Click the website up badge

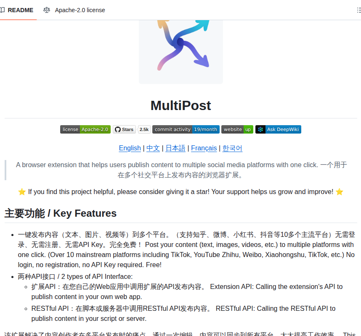point(237,129)
